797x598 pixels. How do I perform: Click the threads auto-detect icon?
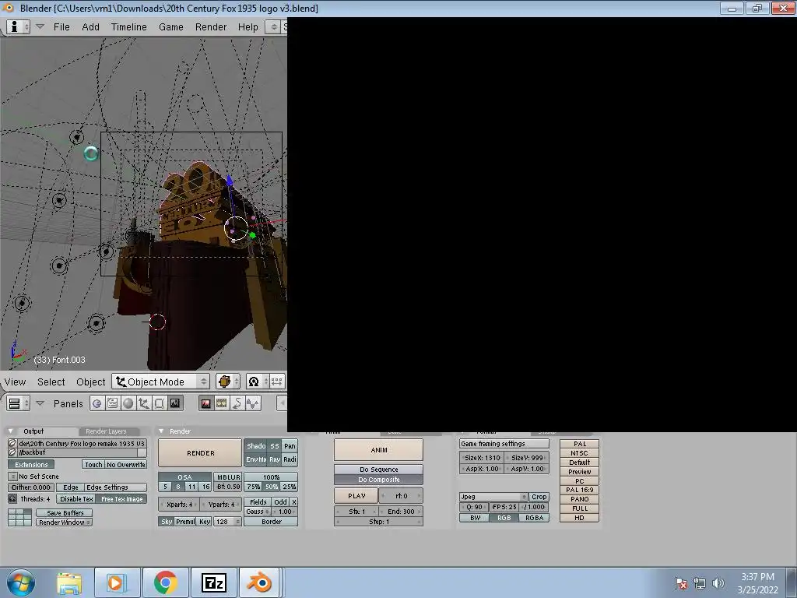coord(12,499)
